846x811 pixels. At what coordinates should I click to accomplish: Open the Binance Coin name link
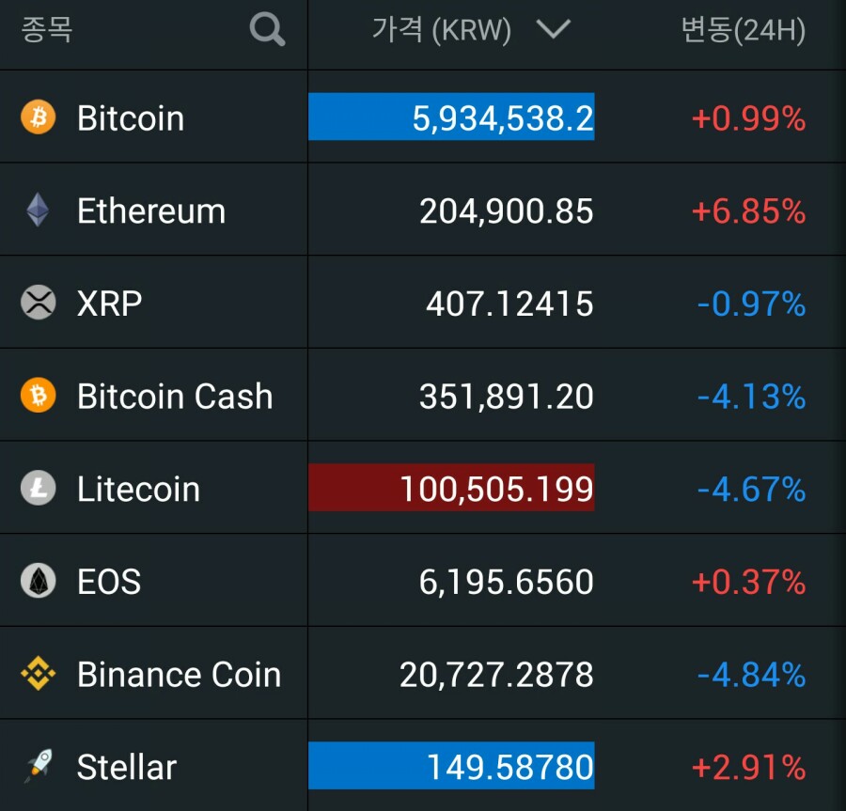[179, 674]
